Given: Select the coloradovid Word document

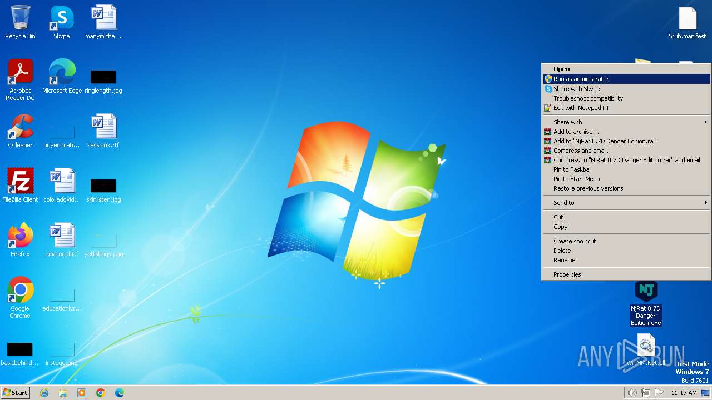Looking at the screenshot, I should click(62, 186).
